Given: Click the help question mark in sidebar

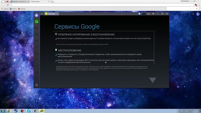Looking at the screenshot, I should (36, 85).
